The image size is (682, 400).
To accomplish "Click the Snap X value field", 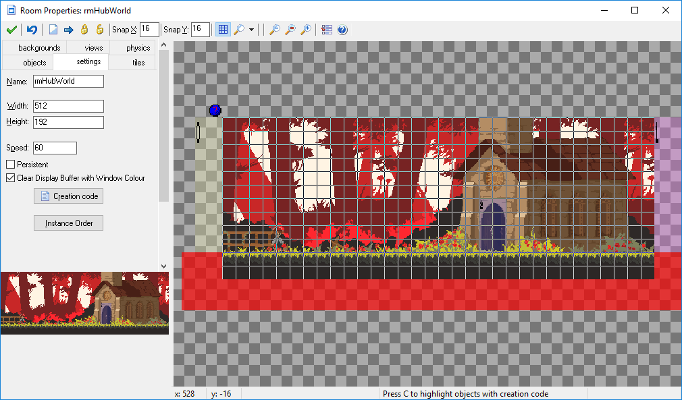I will [x=149, y=29].
